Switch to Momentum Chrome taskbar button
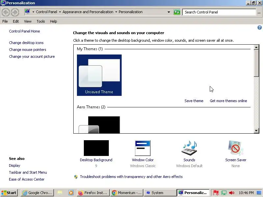The image size is (263, 197). click(x=127, y=193)
